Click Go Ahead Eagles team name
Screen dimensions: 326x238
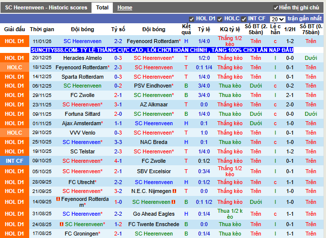(x=154, y=214)
